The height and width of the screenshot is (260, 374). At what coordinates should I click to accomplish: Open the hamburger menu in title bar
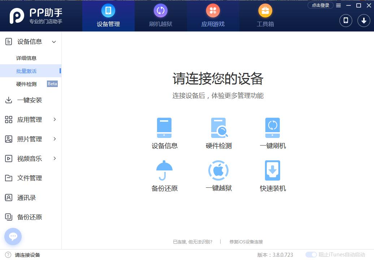pyautogui.click(x=338, y=5)
